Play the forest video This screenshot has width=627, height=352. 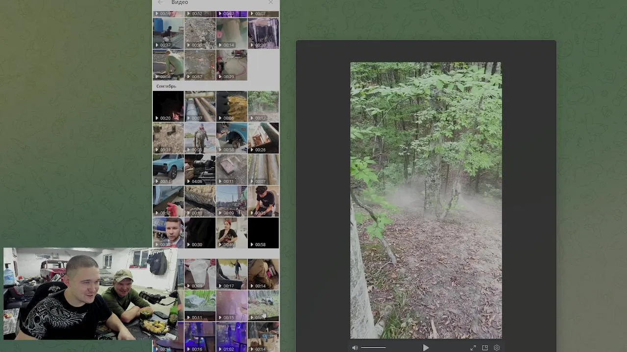point(426,348)
